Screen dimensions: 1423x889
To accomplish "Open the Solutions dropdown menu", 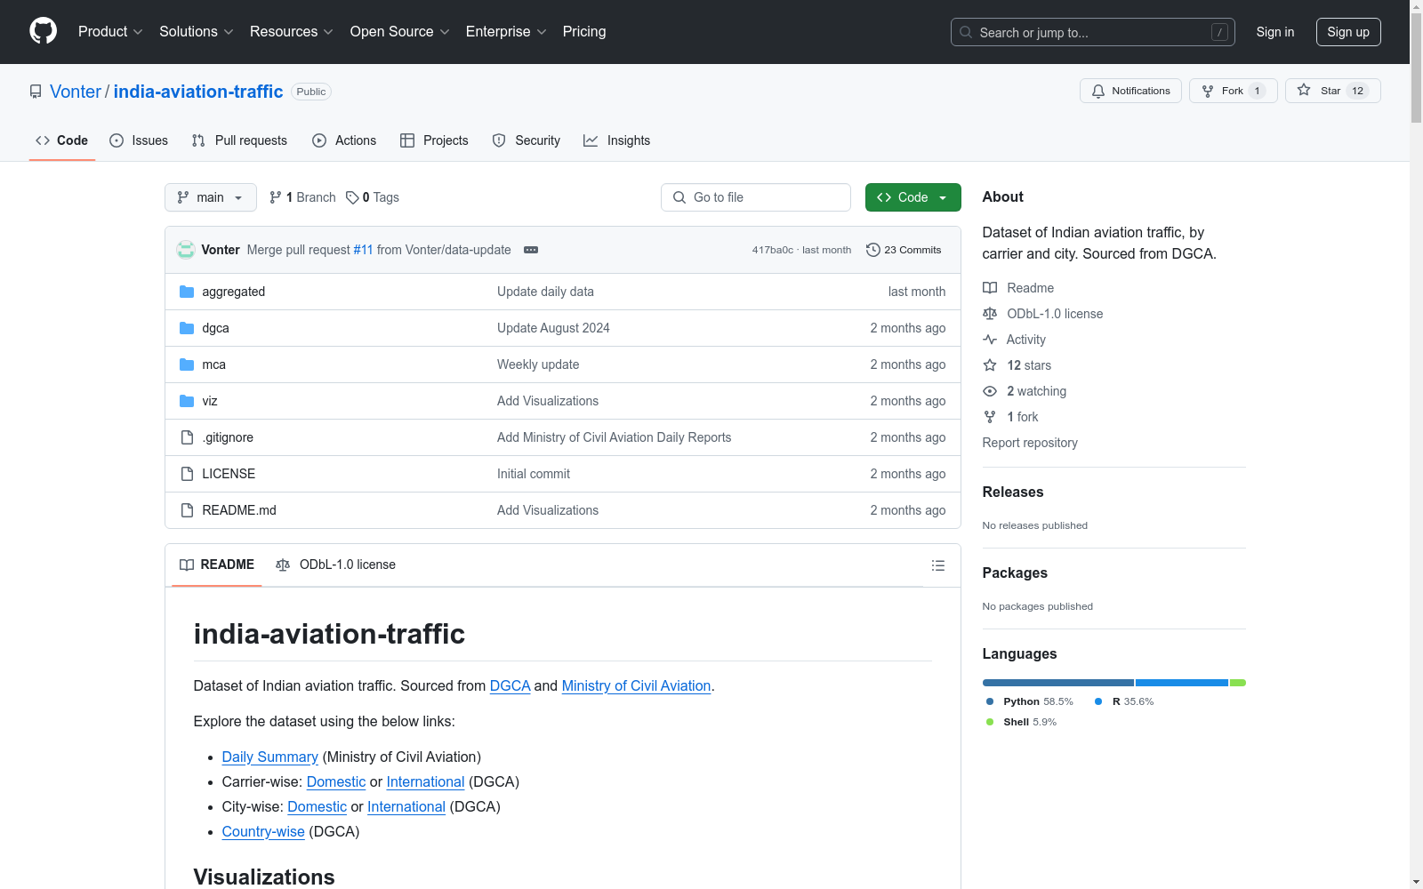I will 197,32.
